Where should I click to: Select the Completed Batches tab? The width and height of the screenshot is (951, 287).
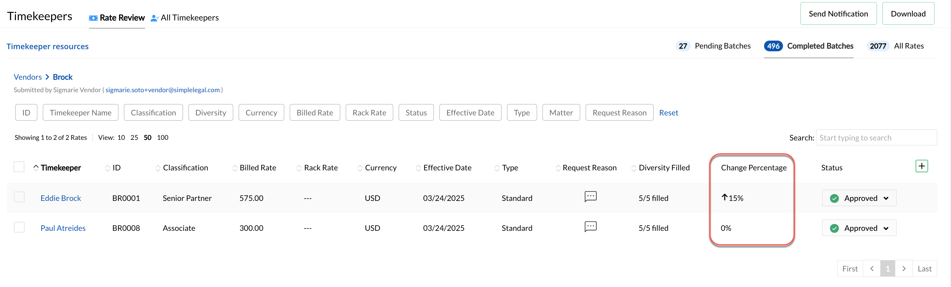tap(808, 46)
